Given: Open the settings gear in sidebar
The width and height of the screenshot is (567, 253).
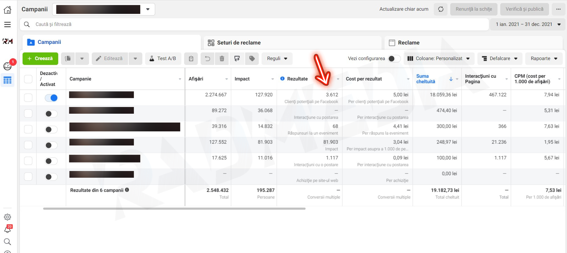Looking at the screenshot, I should [x=7, y=217].
